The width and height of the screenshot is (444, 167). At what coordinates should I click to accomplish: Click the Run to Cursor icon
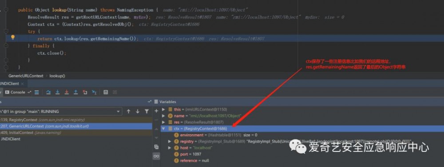pos(94,93)
